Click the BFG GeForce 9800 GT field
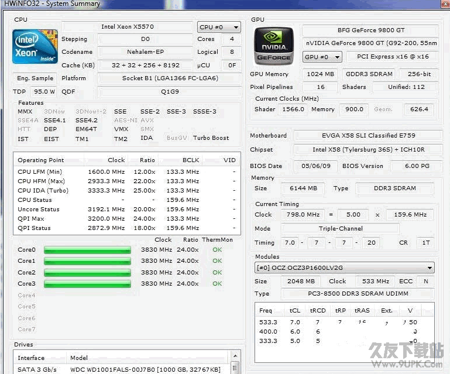The width and height of the screenshot is (450, 374). point(371,30)
